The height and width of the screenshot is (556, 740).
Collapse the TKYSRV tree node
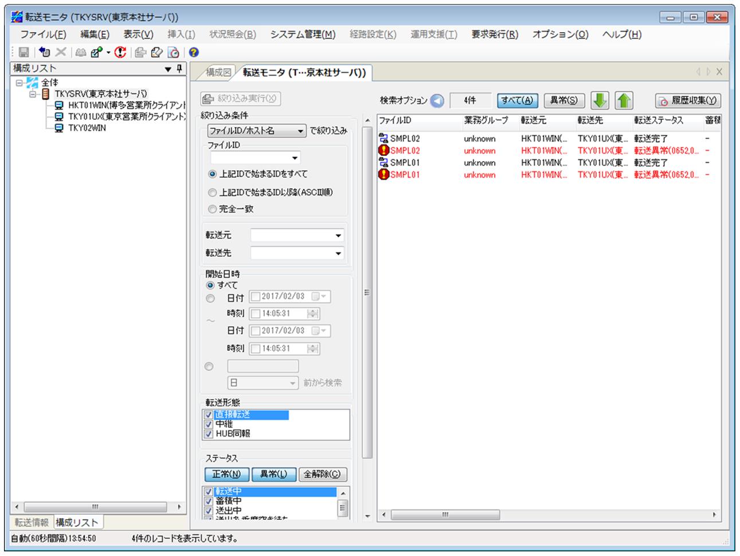tap(33, 94)
